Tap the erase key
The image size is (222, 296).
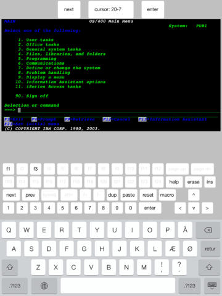point(194,182)
